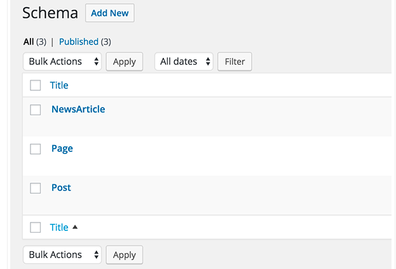396x269 pixels.
Task: Open the Post schema entry
Action: (61, 188)
